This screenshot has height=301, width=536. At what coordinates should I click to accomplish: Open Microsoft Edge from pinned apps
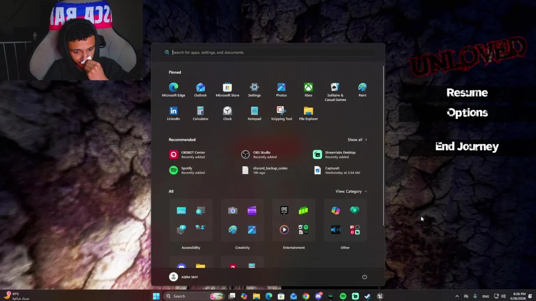[173, 90]
